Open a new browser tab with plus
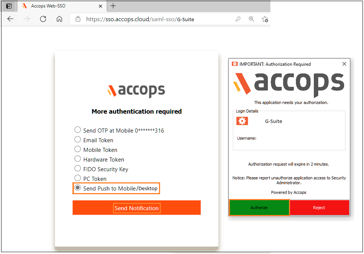 click(x=113, y=6)
